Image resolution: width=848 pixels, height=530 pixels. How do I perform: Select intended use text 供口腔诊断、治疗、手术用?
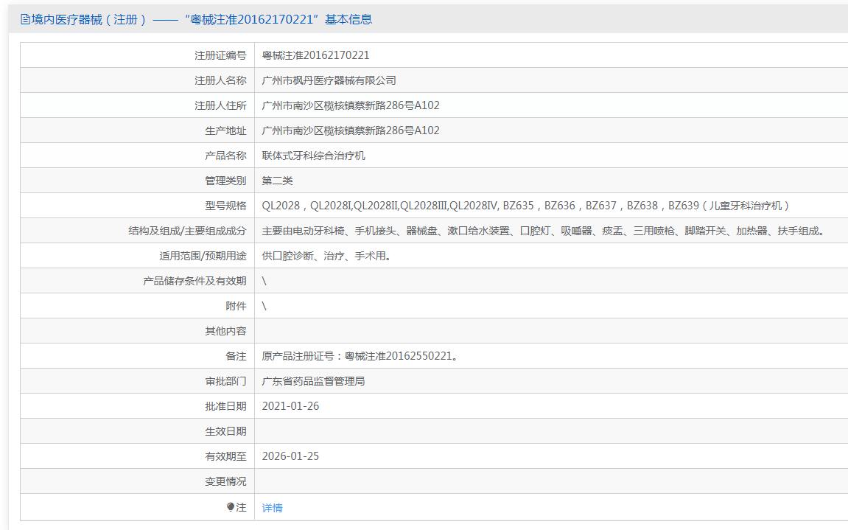click(x=326, y=256)
